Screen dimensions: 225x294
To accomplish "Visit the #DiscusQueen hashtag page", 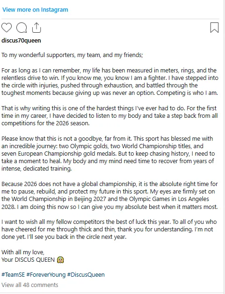I will click(x=86, y=275).
